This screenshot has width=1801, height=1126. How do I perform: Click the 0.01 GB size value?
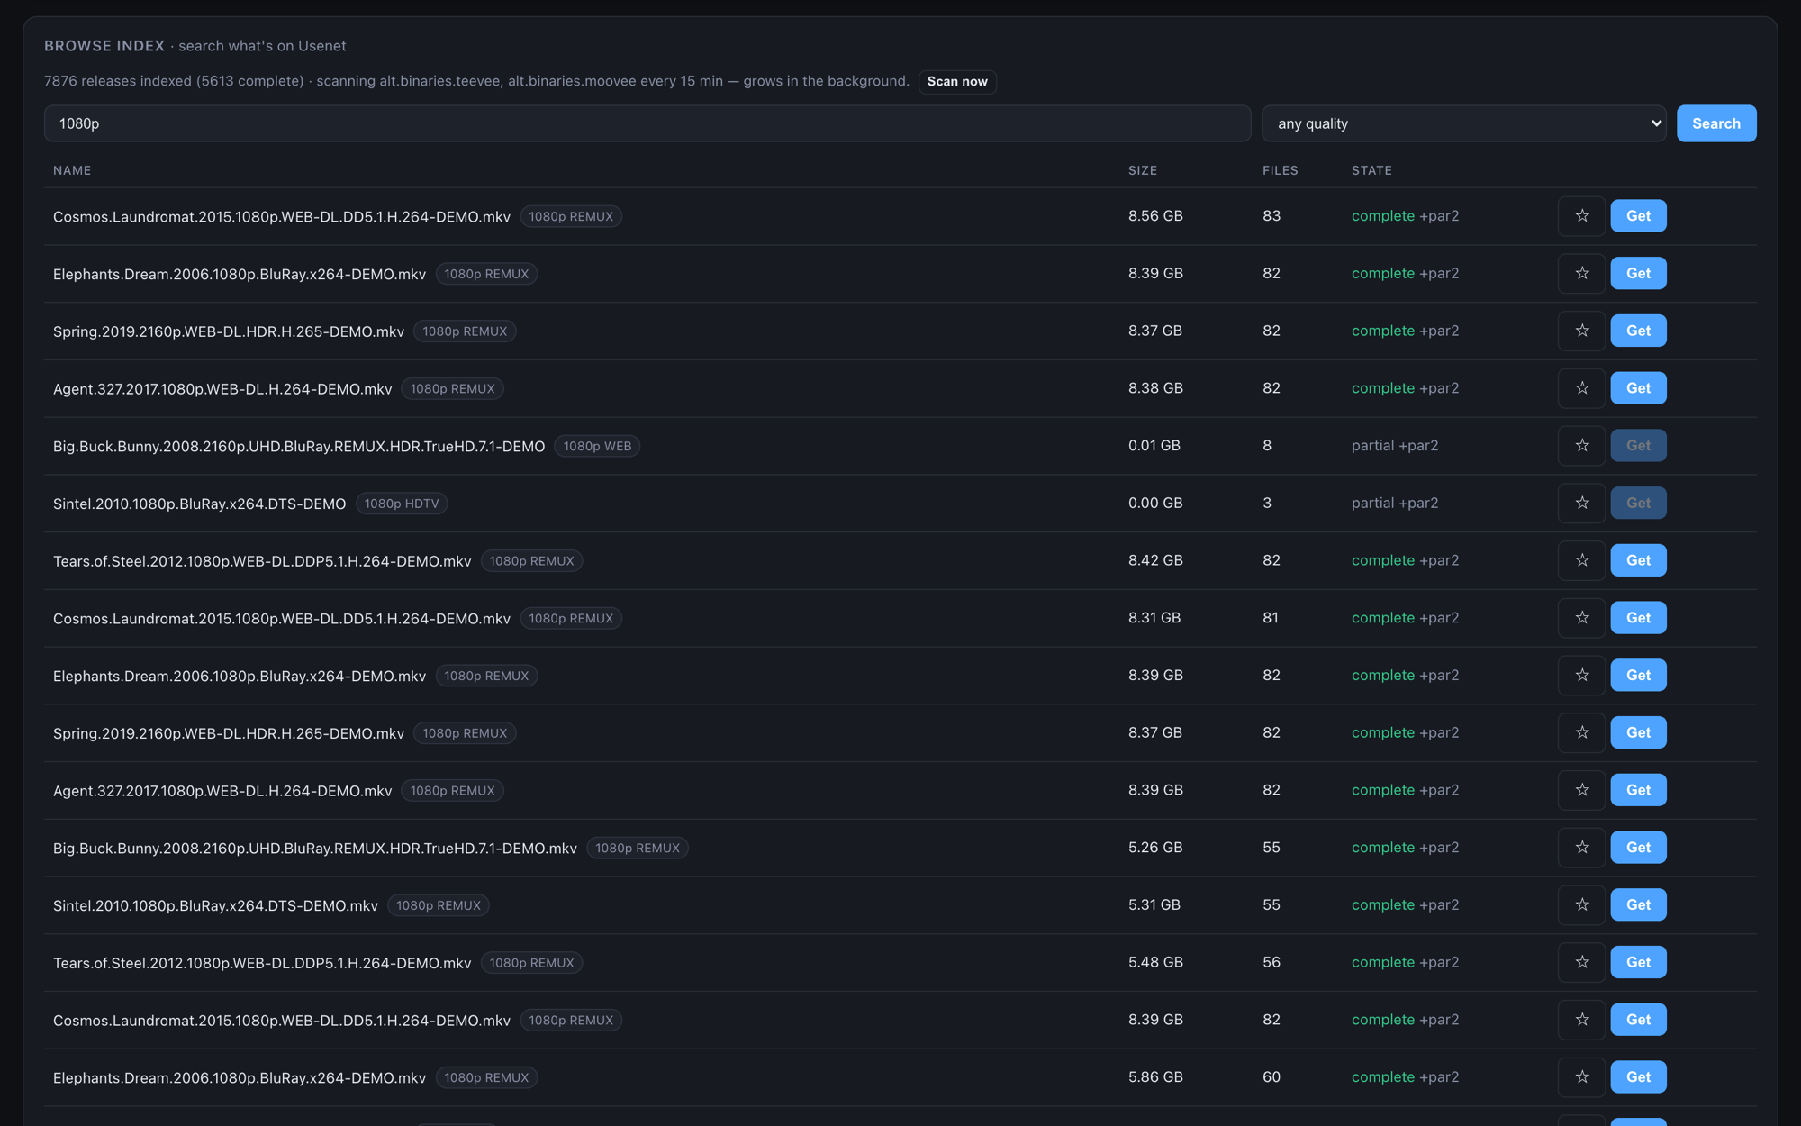click(x=1154, y=446)
